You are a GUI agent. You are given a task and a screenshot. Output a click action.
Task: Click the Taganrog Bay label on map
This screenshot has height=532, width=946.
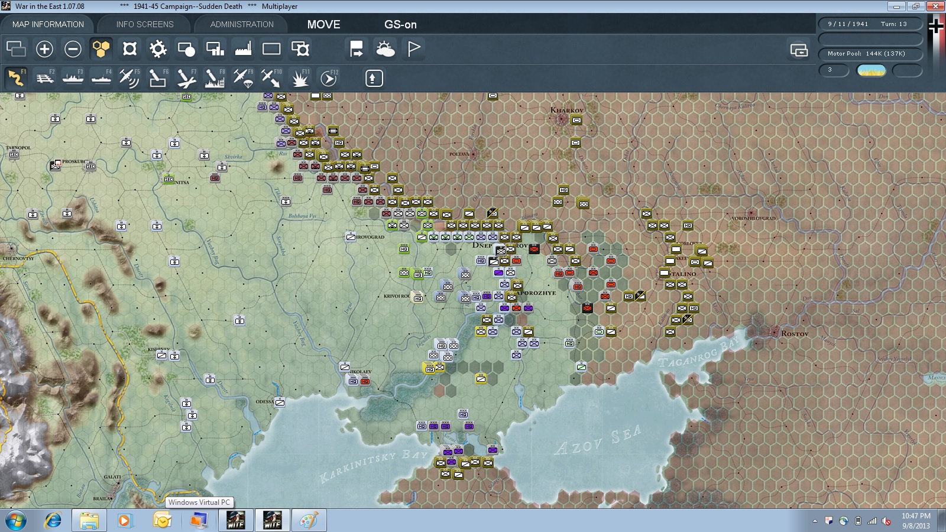[699, 352]
